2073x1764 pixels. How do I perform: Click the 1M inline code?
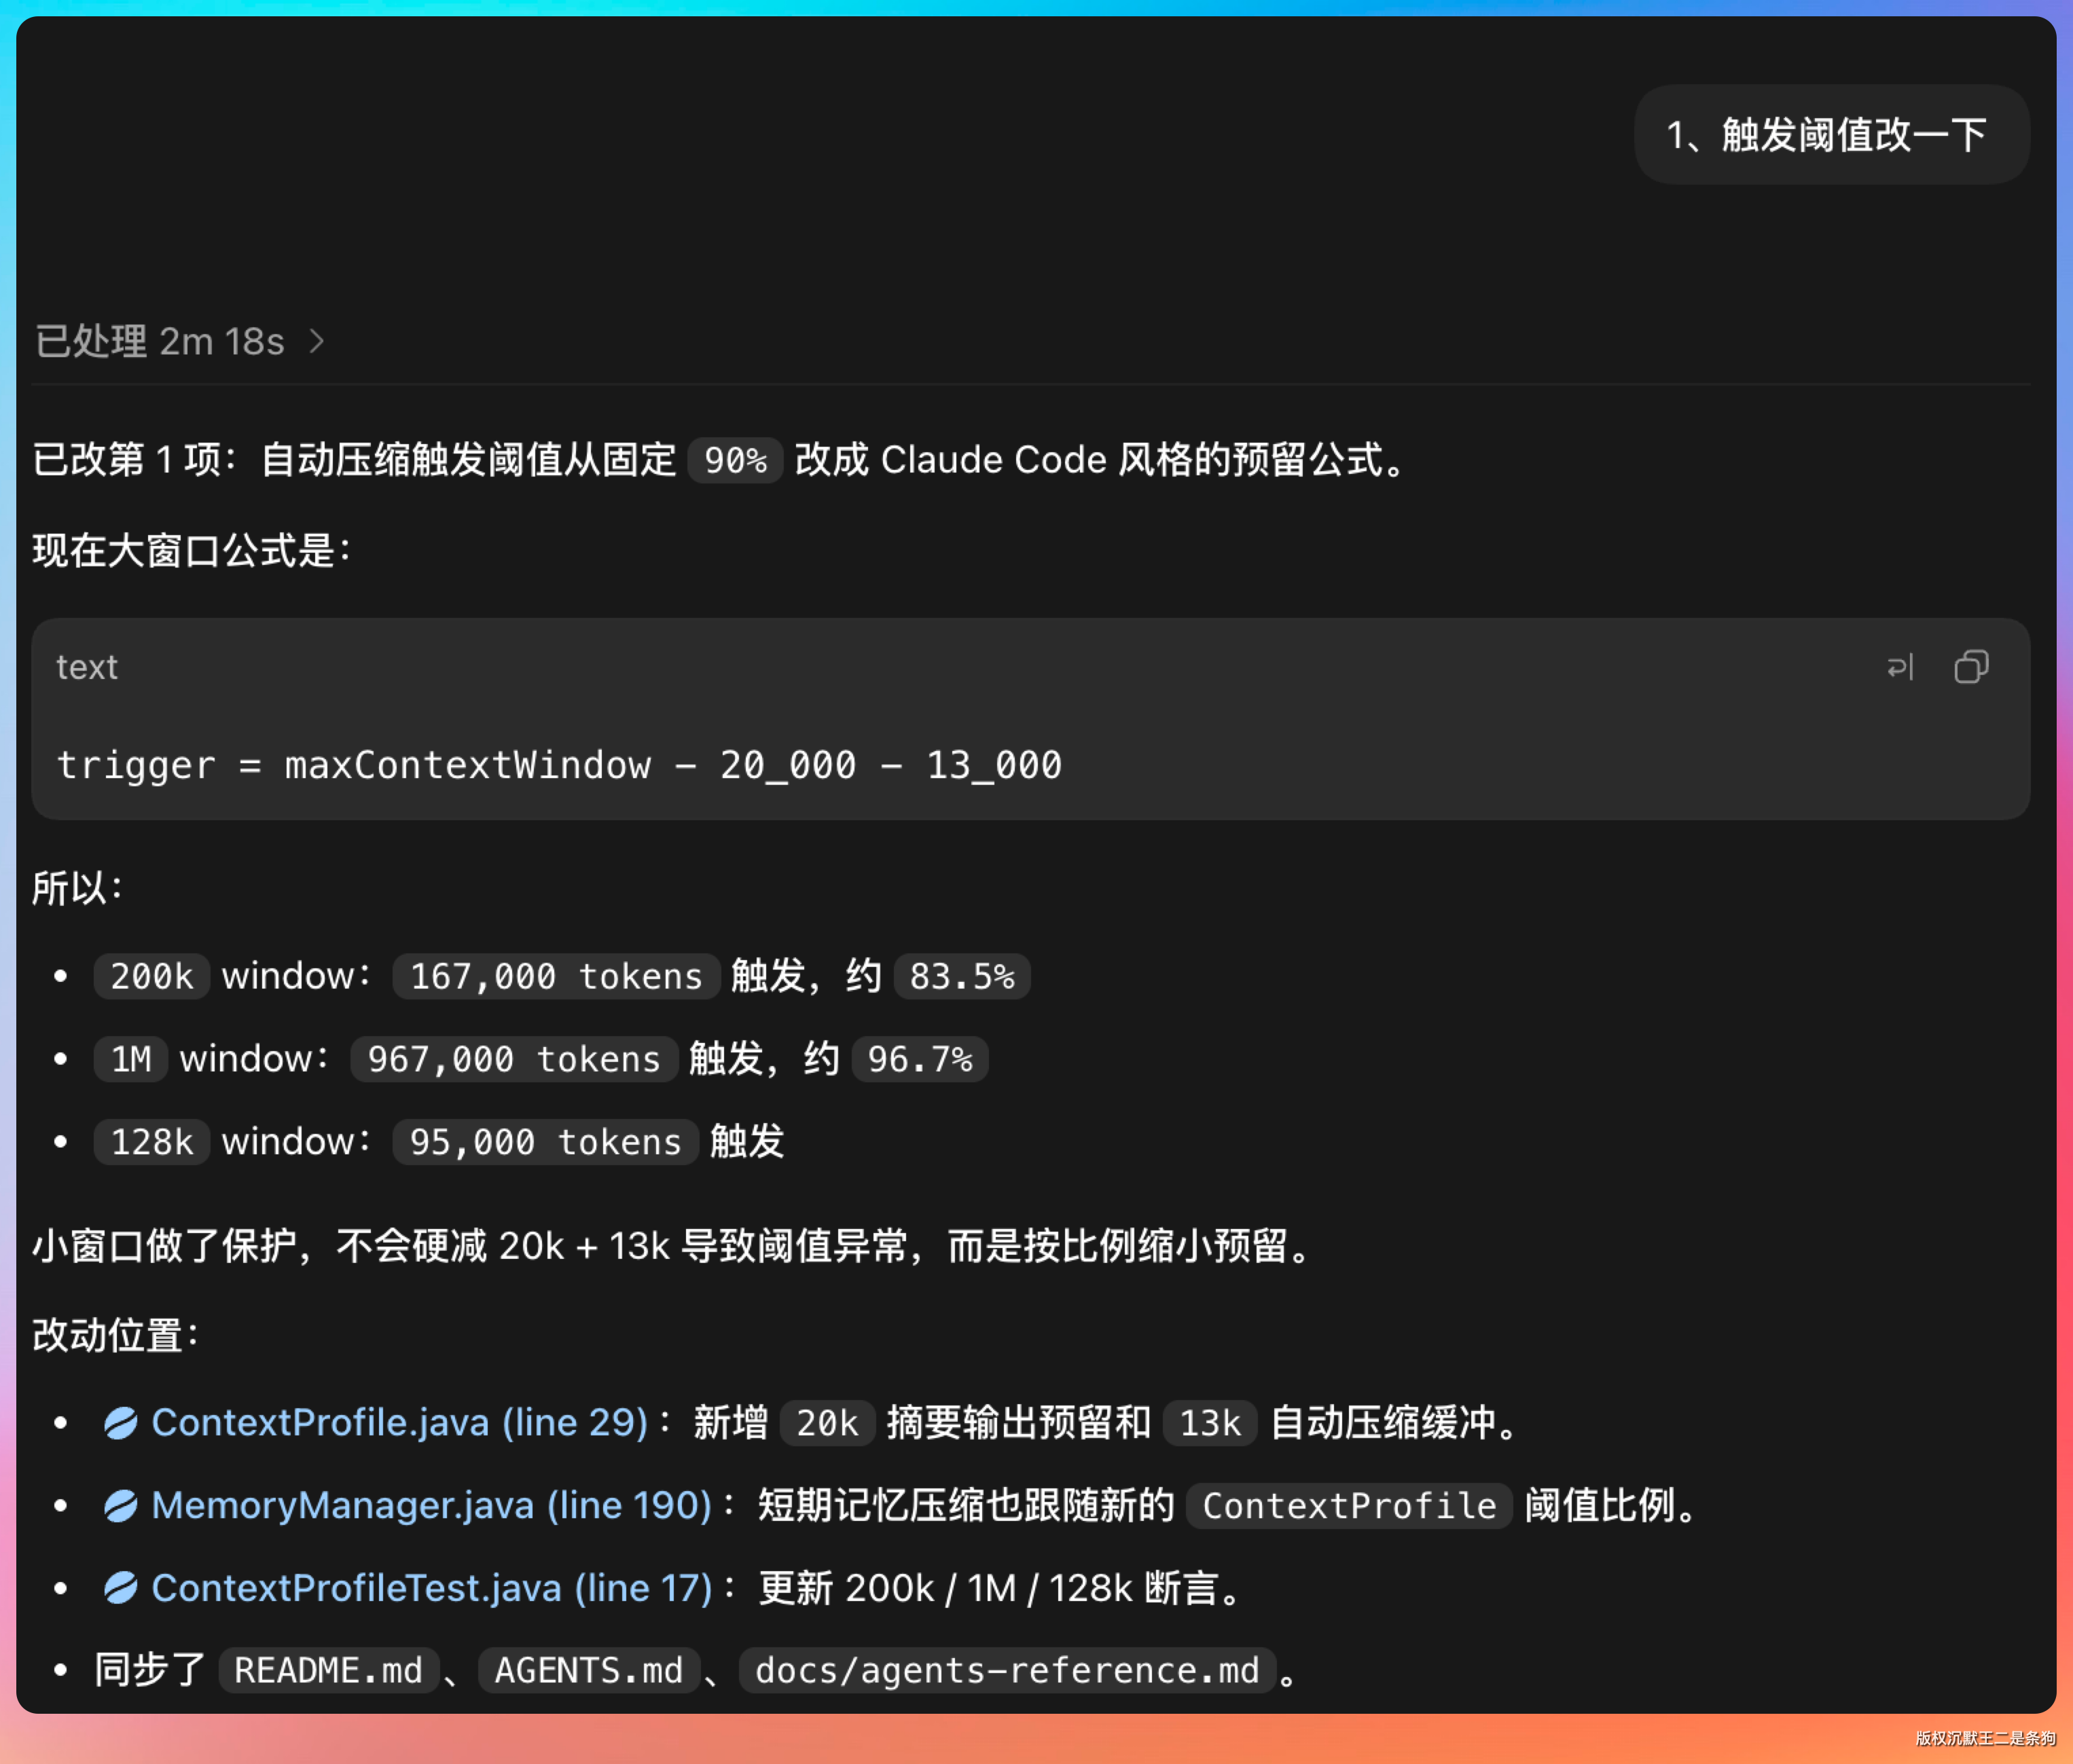coord(131,1059)
